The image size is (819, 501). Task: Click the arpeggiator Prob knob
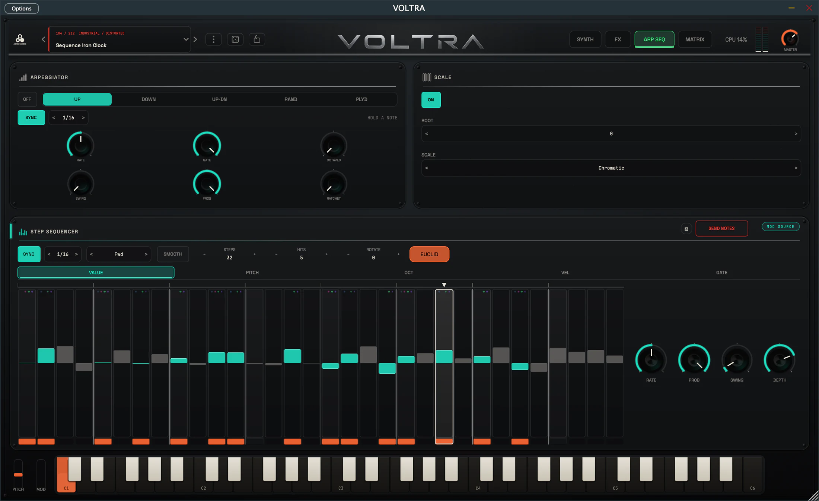click(207, 184)
